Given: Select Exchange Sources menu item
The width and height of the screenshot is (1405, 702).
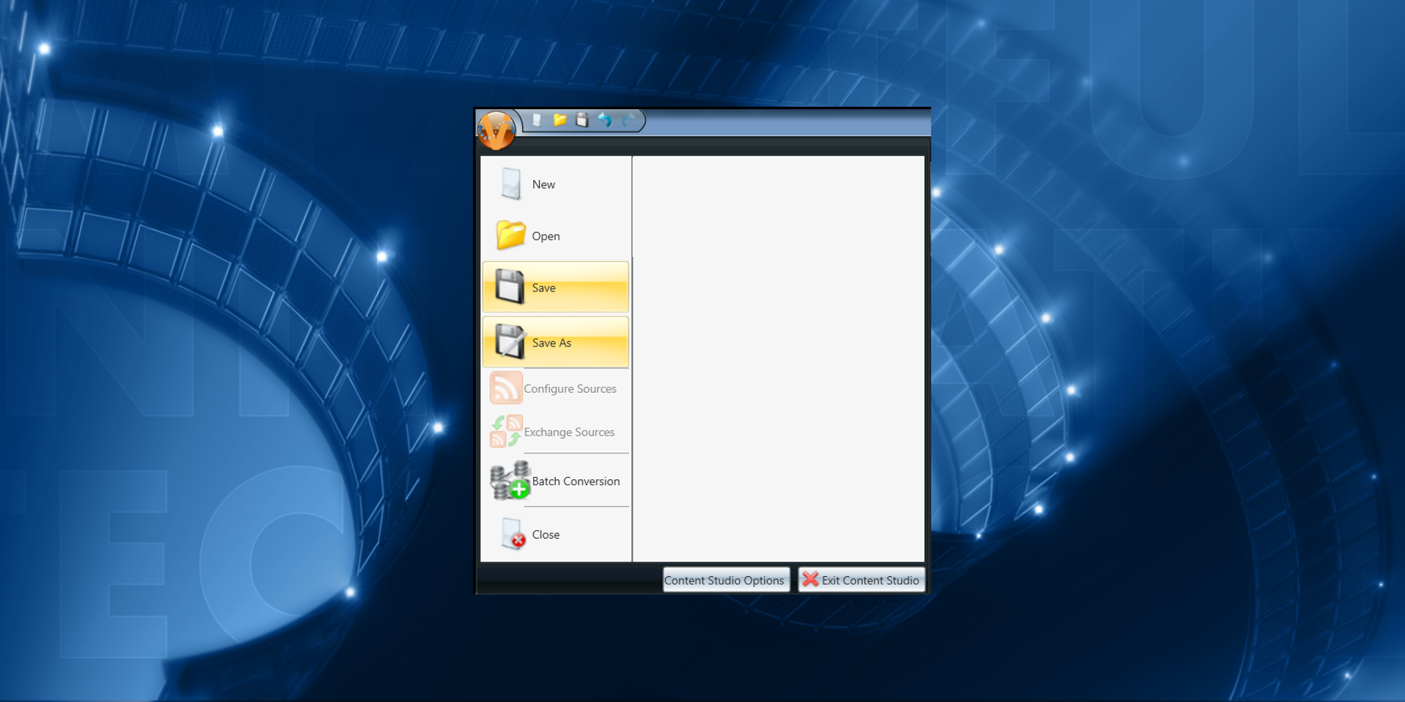Looking at the screenshot, I should click(x=555, y=432).
